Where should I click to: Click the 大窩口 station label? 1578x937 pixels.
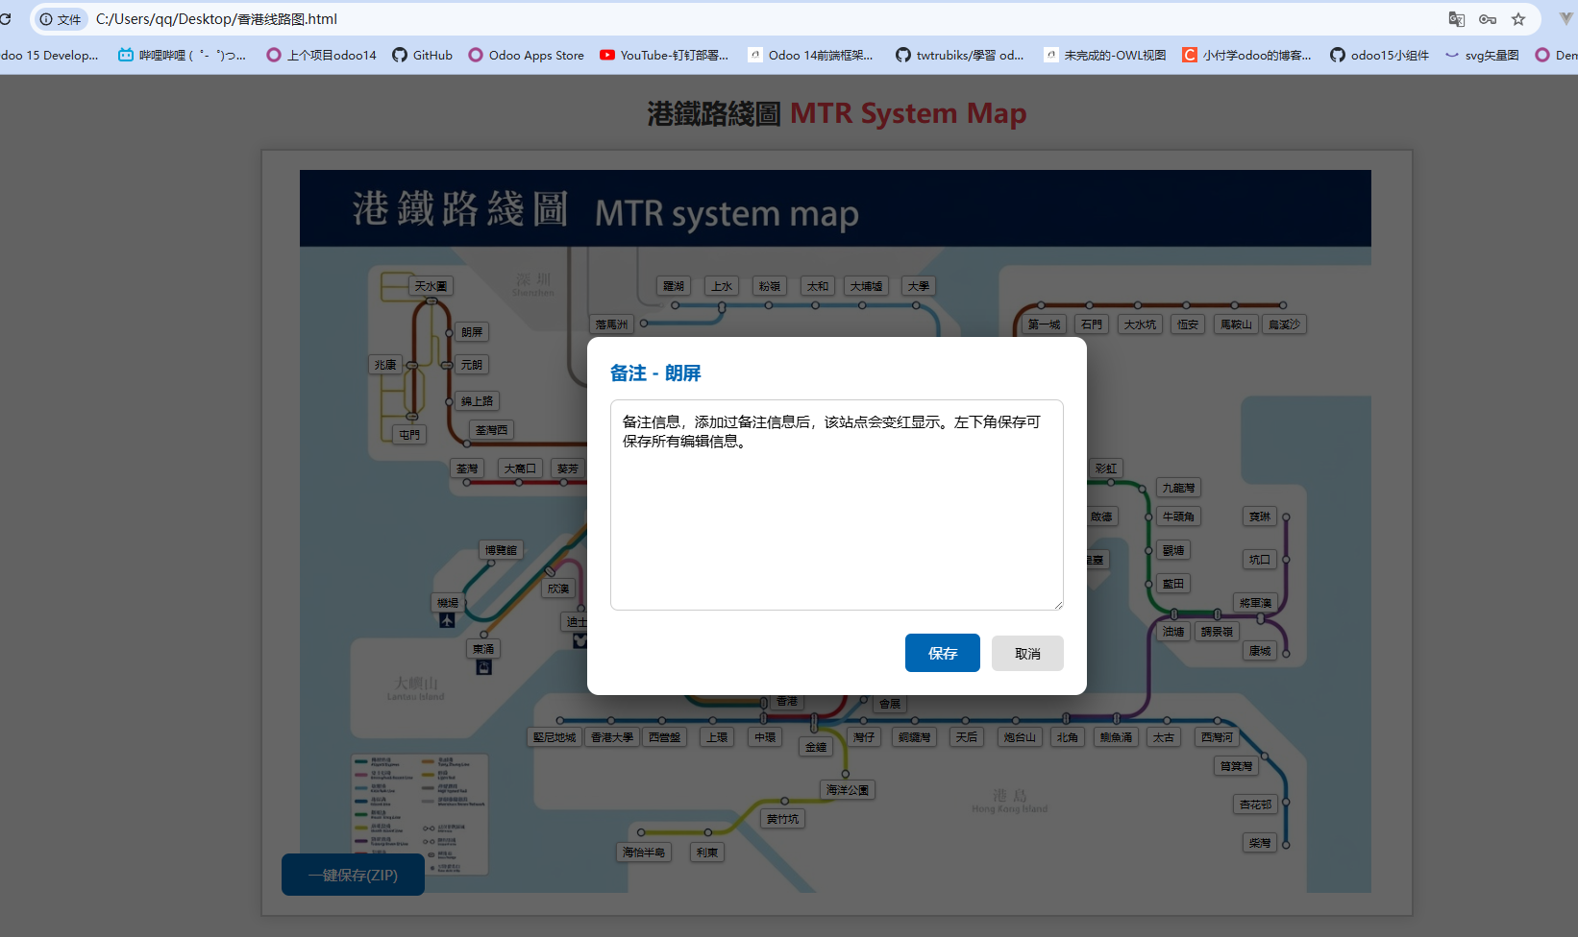pos(520,468)
